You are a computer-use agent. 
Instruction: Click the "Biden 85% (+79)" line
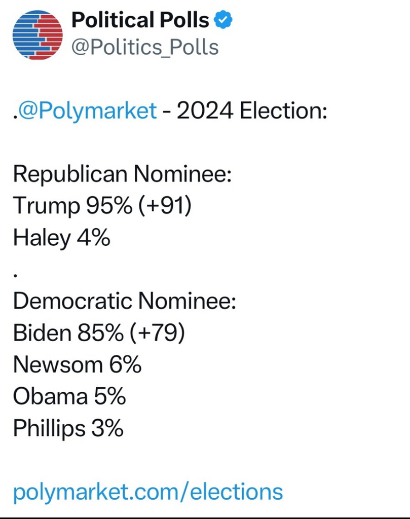click(99, 333)
